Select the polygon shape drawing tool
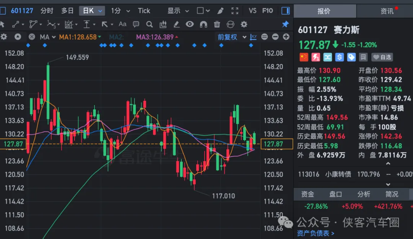This screenshot has height=239, width=413. (x=33, y=24)
